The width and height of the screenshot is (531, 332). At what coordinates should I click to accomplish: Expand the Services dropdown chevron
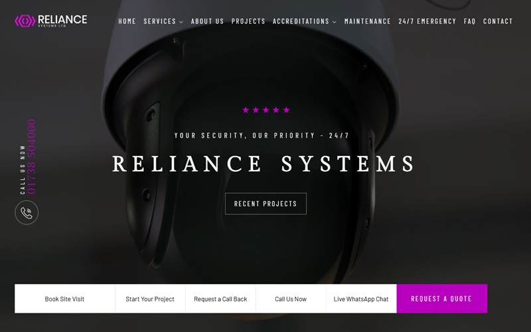pyautogui.click(x=181, y=22)
